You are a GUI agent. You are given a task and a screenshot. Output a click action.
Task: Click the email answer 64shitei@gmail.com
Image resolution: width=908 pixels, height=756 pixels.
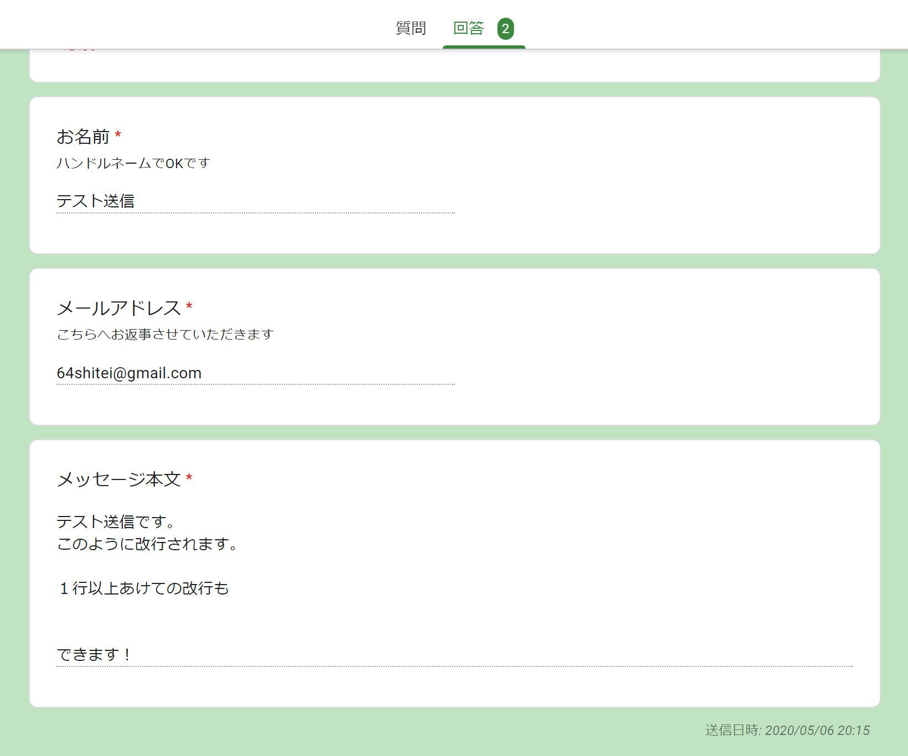pyautogui.click(x=255, y=373)
